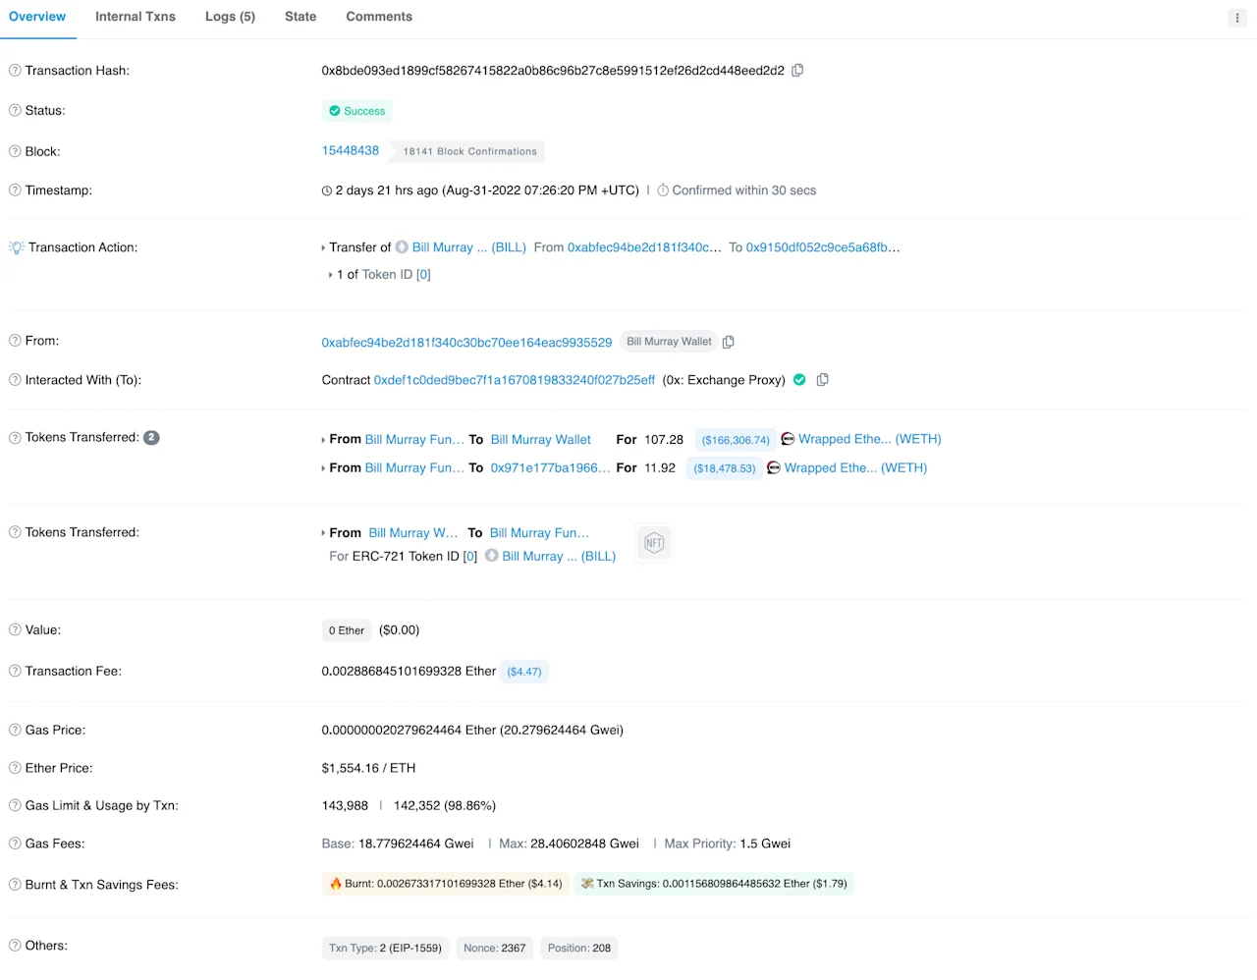Click the help icon beside Interacted With

point(15,380)
